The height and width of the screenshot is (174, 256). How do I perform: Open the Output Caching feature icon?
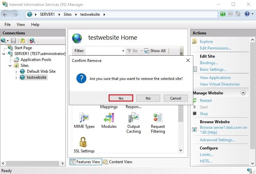(134, 123)
